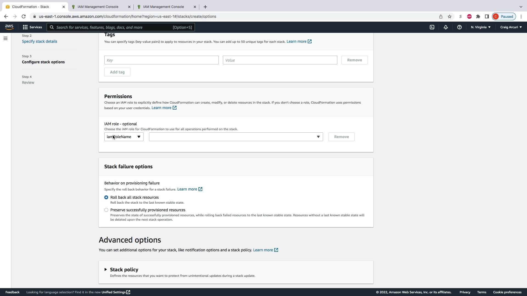
Task: Click the AWS logo home icon
Action: pyautogui.click(x=9, y=27)
